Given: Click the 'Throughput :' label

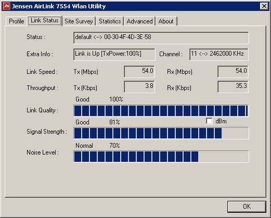Looking at the screenshot, I should 42,88.
